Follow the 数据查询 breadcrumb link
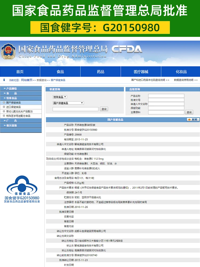Viewport: 200px width, 267px height. coord(42,80)
